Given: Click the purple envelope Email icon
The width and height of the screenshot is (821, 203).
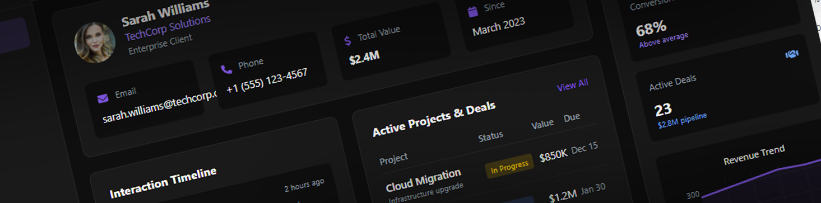Looking at the screenshot, I should click(x=103, y=98).
